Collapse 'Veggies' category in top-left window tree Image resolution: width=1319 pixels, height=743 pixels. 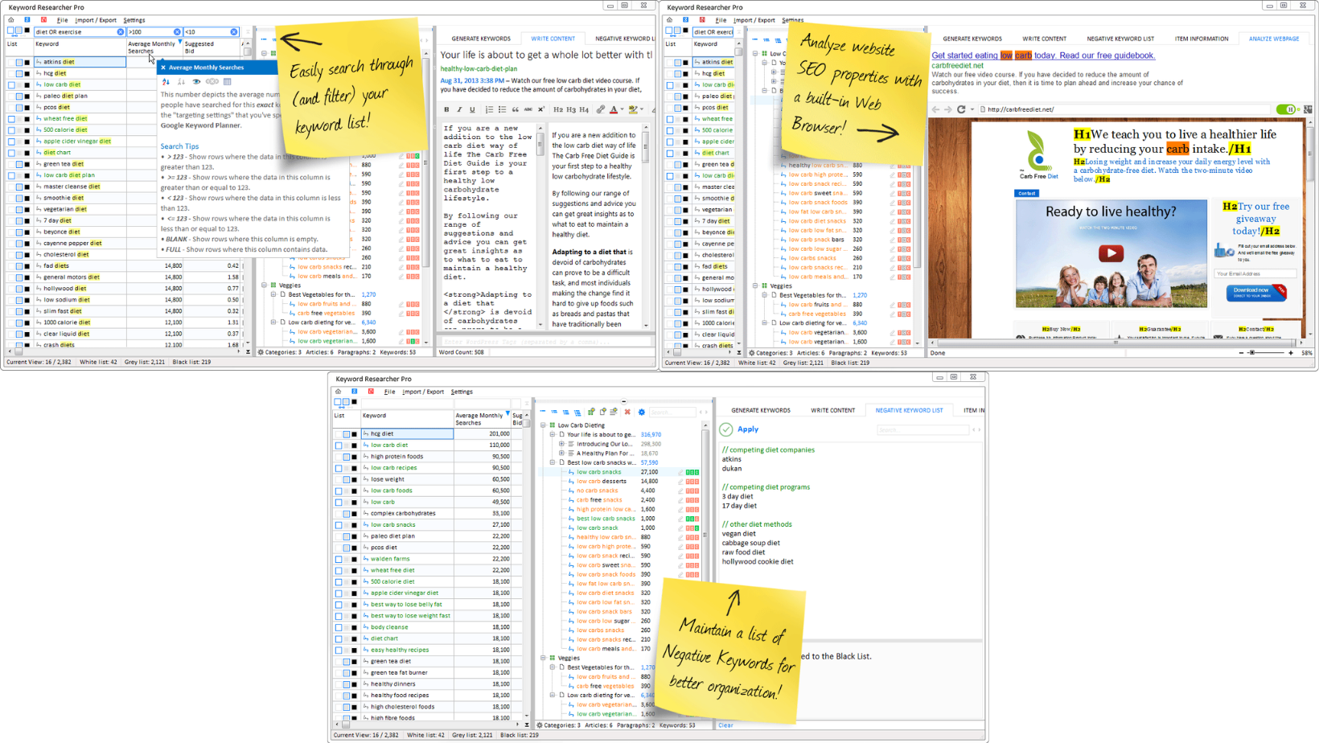(x=264, y=285)
